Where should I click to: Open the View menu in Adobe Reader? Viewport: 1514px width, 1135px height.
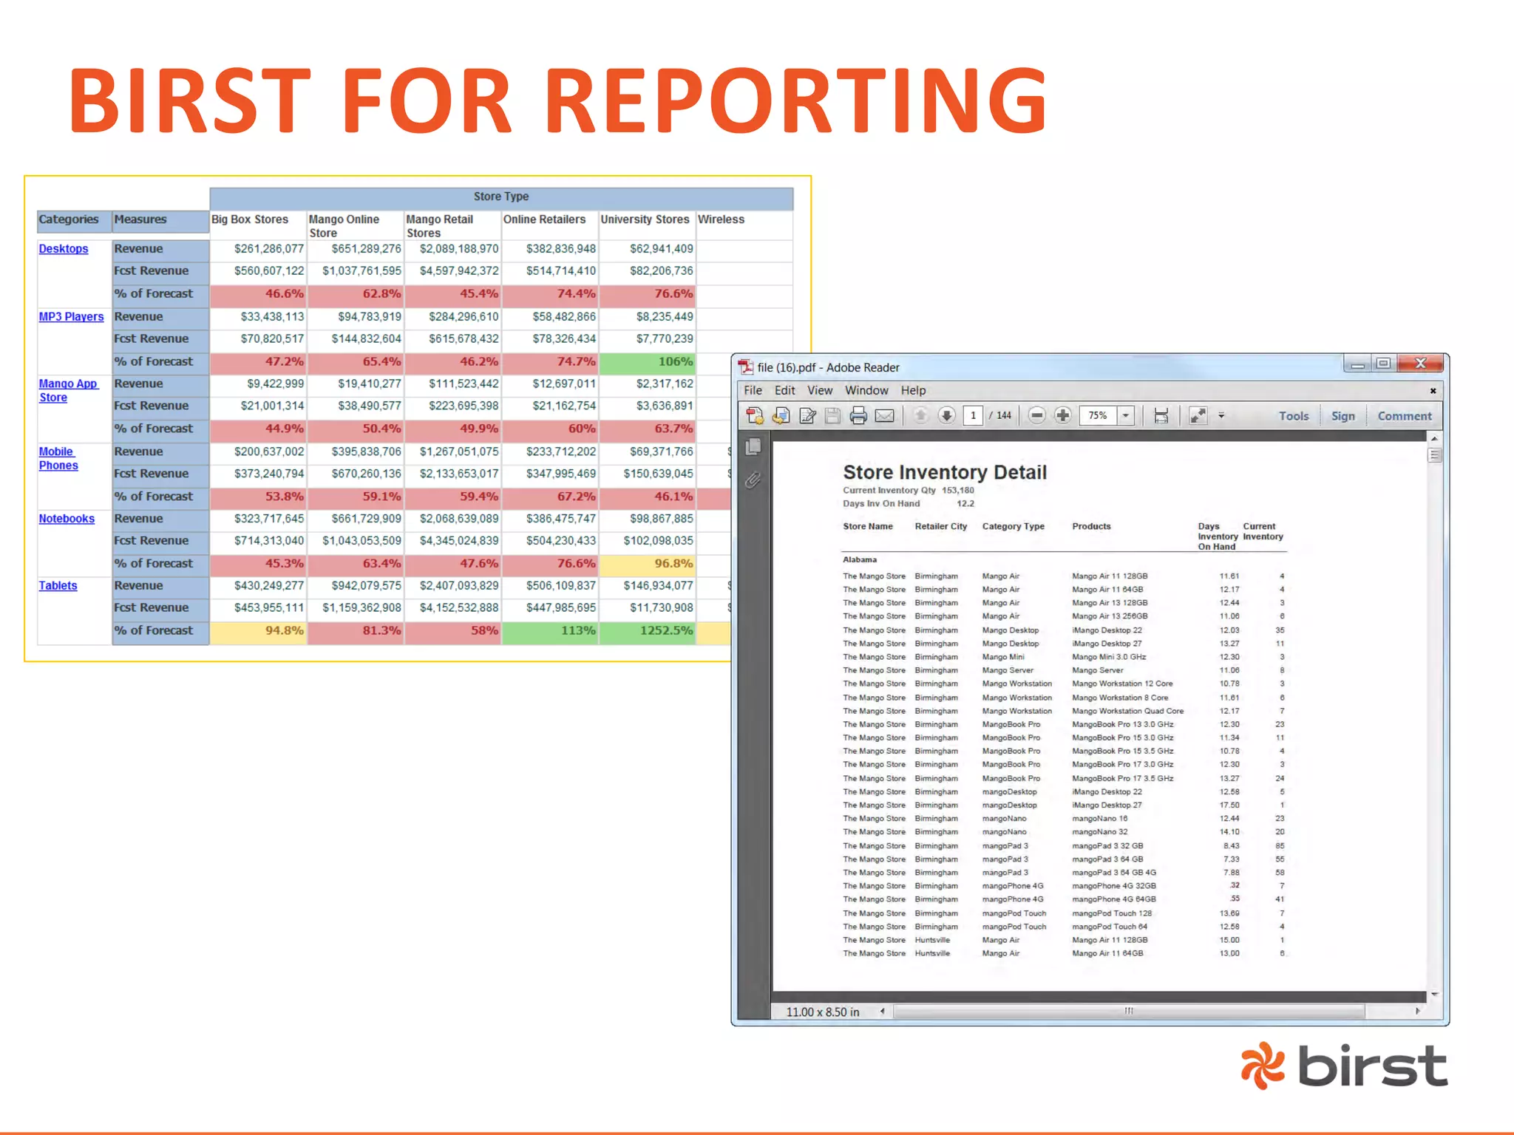[x=819, y=390]
